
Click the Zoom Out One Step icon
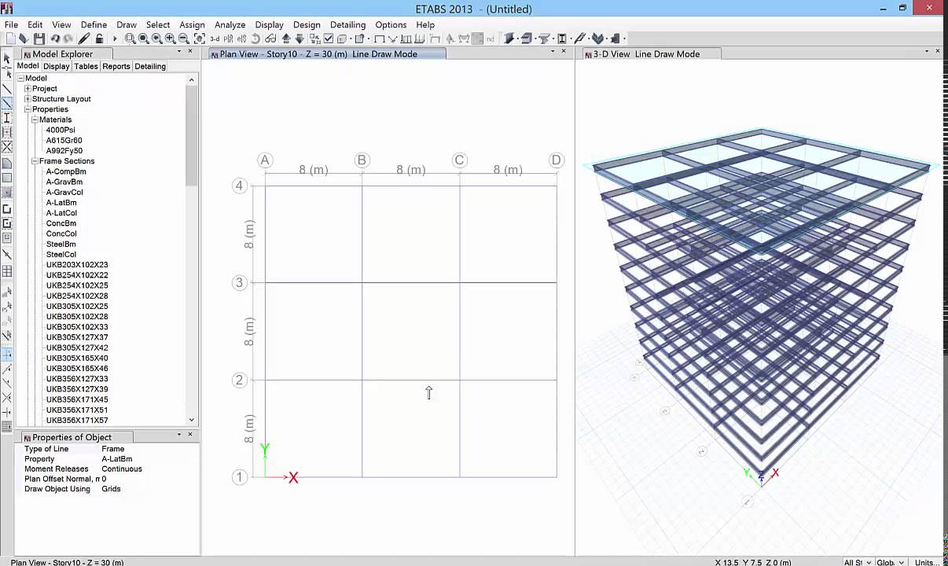[x=183, y=39]
